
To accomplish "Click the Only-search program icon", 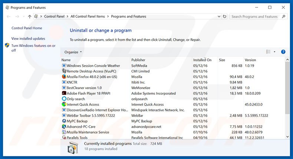I will coord(64,99).
